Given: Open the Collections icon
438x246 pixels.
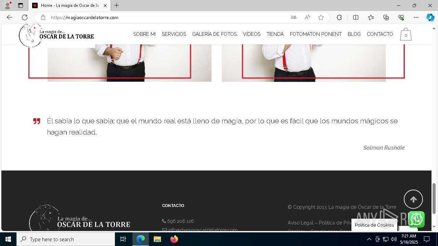Looking at the screenshot, I should coord(386,17).
